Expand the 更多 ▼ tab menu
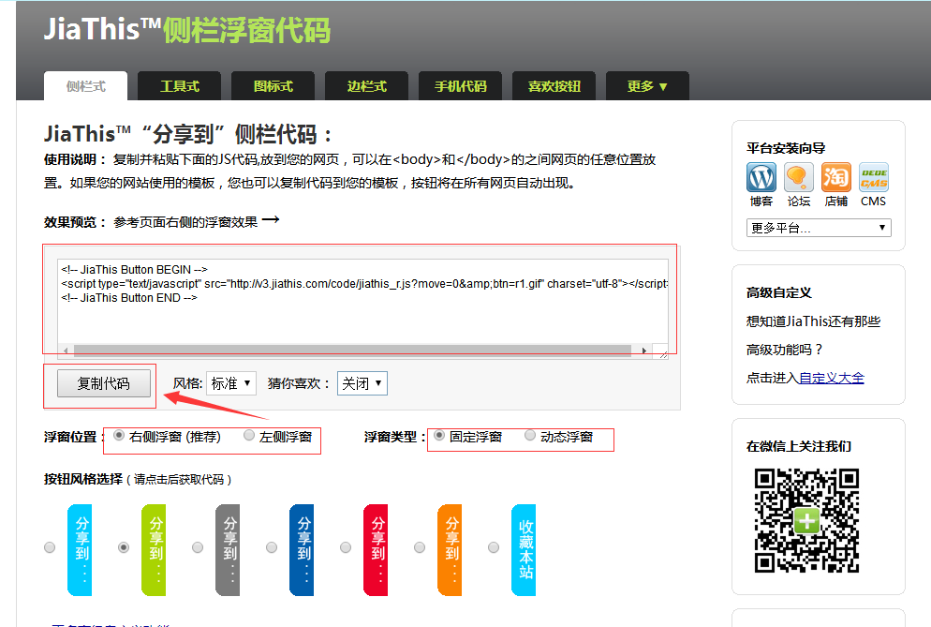The height and width of the screenshot is (627, 931). tap(647, 86)
